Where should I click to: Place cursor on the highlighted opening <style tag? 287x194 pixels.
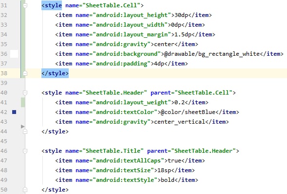(x=52, y=5)
